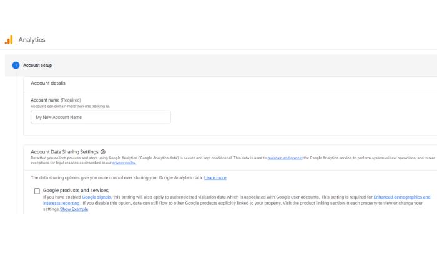Open the maintain and protect link
The height and width of the screenshot is (274, 437).
[285, 158]
